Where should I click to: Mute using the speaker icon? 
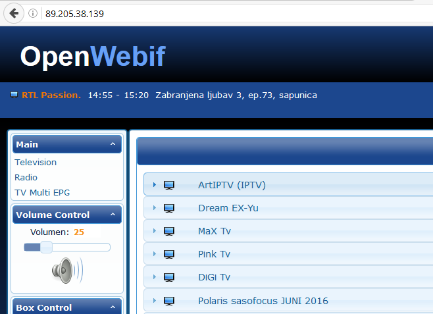click(67, 271)
